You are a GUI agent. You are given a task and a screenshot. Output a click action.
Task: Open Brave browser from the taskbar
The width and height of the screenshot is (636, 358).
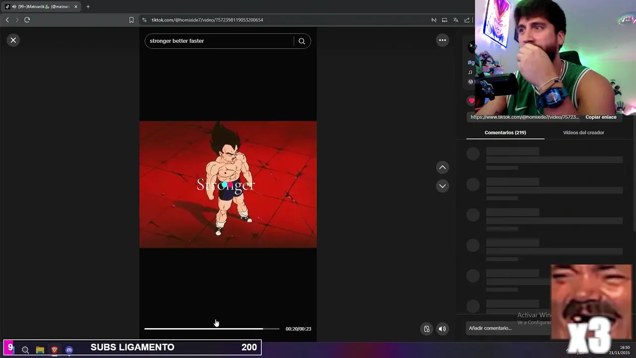tap(55, 350)
